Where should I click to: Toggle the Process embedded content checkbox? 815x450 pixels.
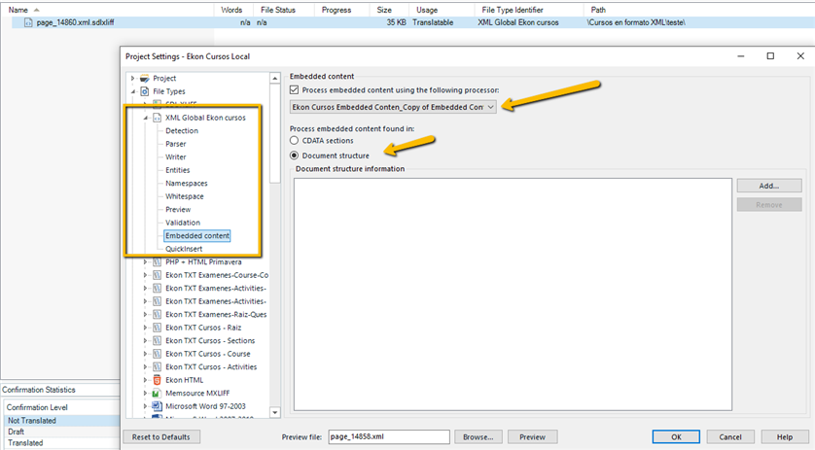(x=296, y=89)
